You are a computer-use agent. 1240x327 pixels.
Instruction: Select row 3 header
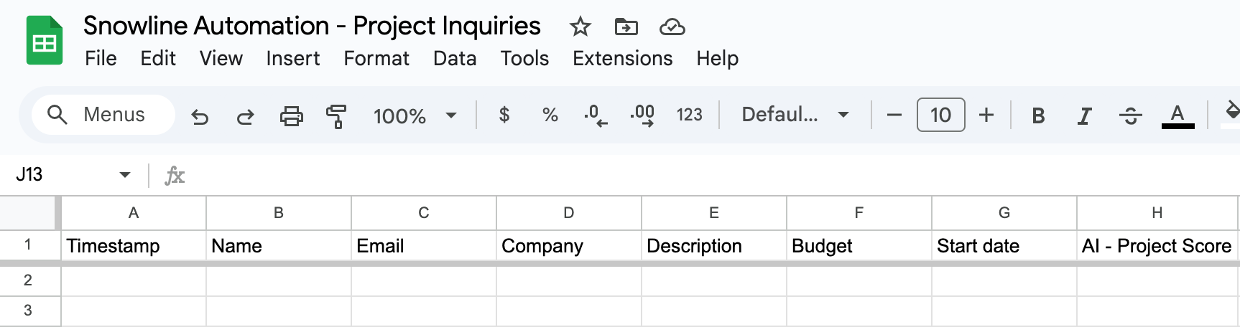pos(28,311)
